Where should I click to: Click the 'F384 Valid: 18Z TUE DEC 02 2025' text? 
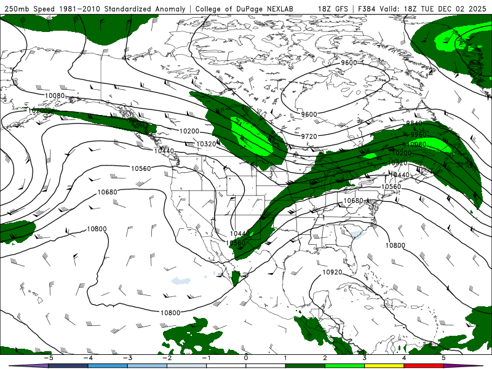click(422, 9)
